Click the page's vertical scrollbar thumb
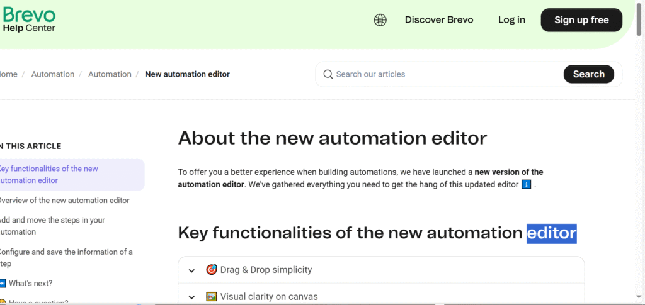 pos(639,21)
